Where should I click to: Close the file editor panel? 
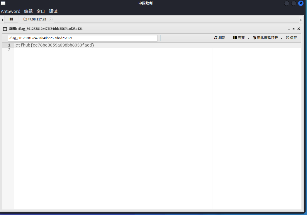point(298,29)
